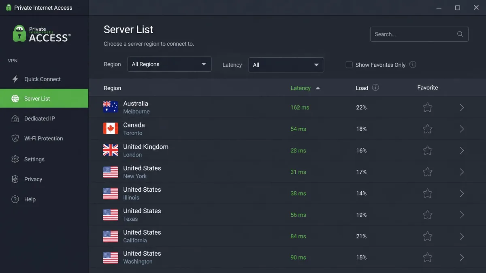Favorite the Australia Melbourne server
Image resolution: width=486 pixels, height=273 pixels.
tap(428, 107)
